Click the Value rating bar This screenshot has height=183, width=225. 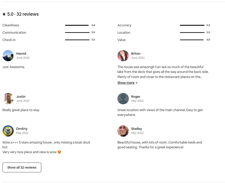tap(192, 40)
